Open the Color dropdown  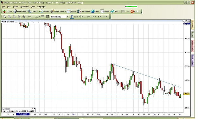[77, 17]
